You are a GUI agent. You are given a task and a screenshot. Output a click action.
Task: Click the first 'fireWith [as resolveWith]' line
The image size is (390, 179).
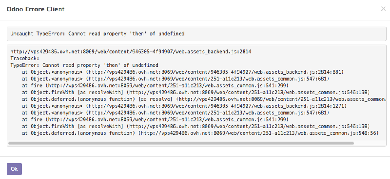pos(196,92)
